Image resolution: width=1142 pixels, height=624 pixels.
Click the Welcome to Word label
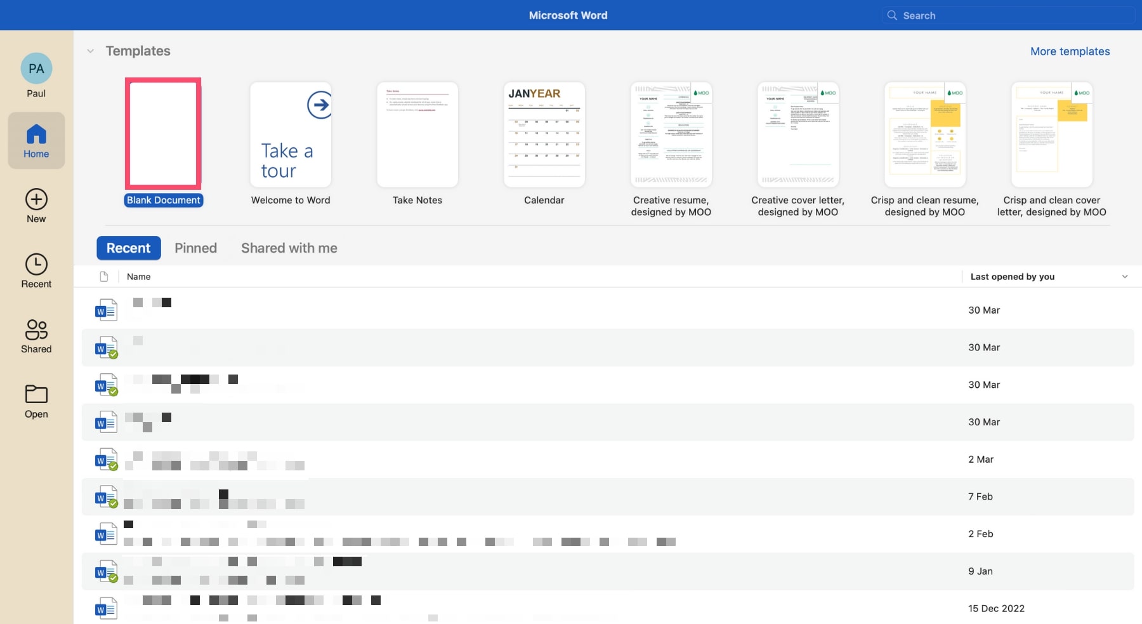pos(291,200)
